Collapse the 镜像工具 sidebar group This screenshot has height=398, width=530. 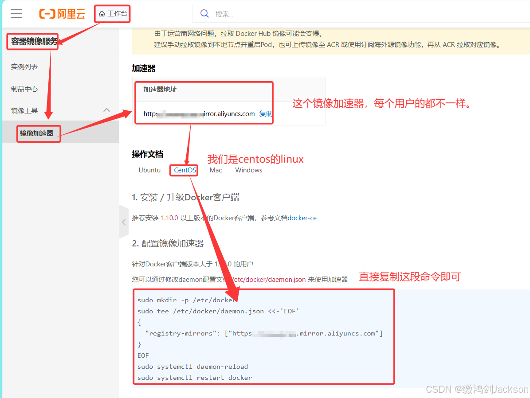[x=106, y=110]
